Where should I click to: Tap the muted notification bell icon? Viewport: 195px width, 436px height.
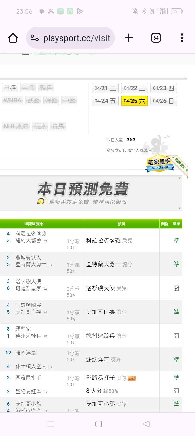[x=135, y=11]
